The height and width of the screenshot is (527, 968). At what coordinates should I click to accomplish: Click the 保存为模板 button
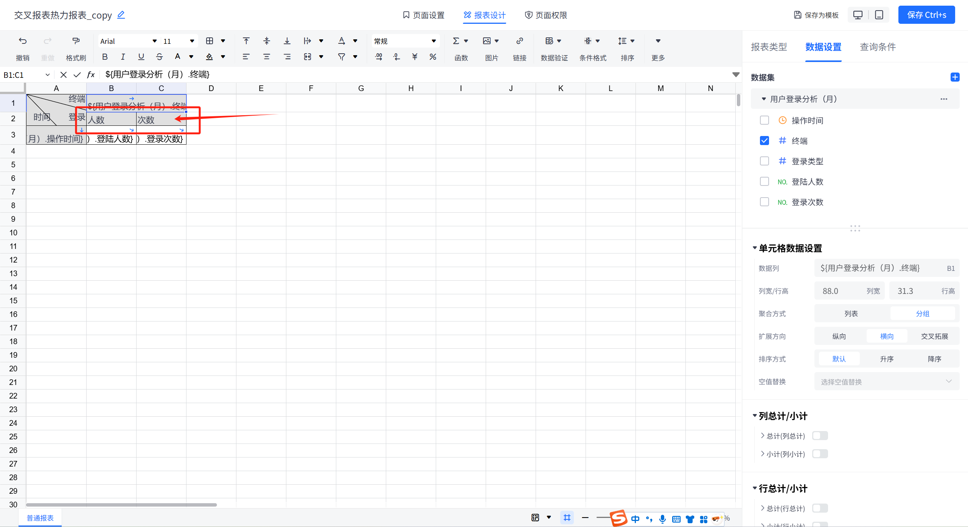coord(816,15)
